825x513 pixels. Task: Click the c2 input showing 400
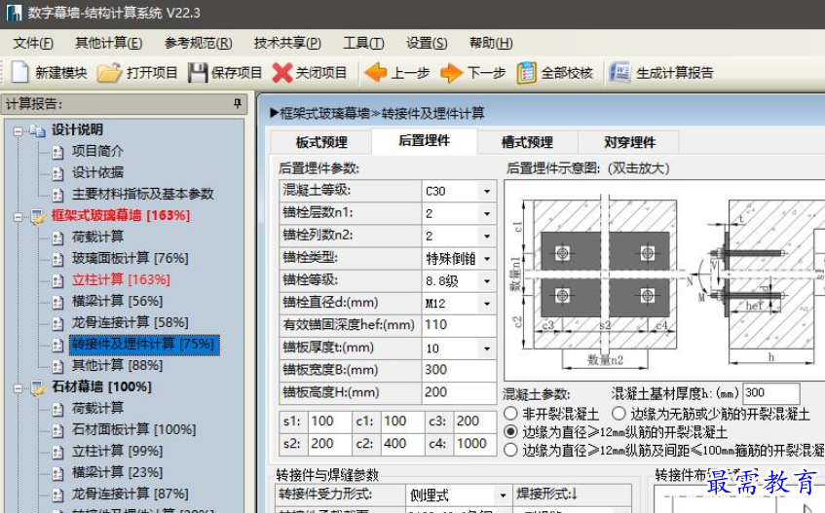(x=402, y=444)
